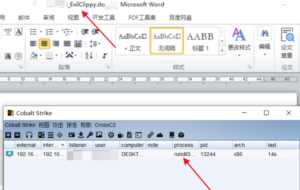Click the paragraph shading paint bucket
The height and width of the screenshot is (190, 300).
[34, 55]
